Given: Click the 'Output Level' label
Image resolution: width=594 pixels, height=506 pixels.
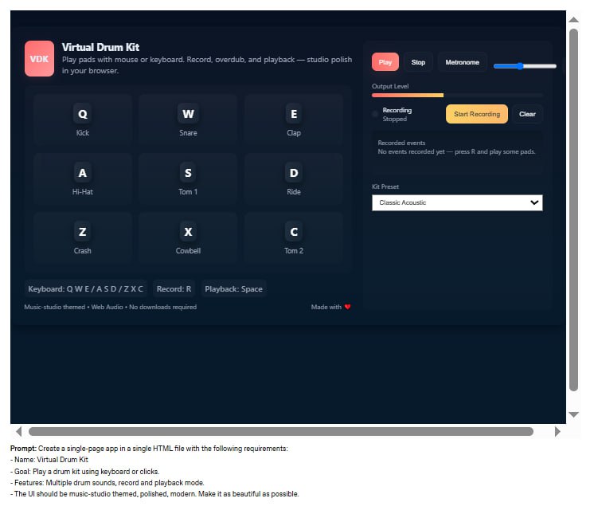Looking at the screenshot, I should point(390,86).
